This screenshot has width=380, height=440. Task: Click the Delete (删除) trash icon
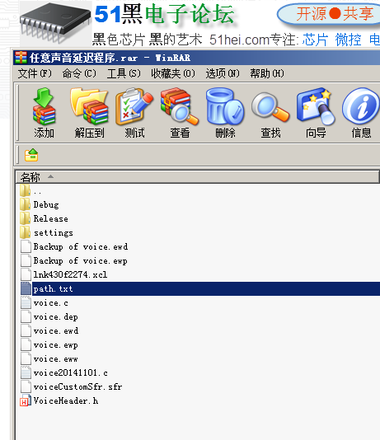tap(225, 113)
